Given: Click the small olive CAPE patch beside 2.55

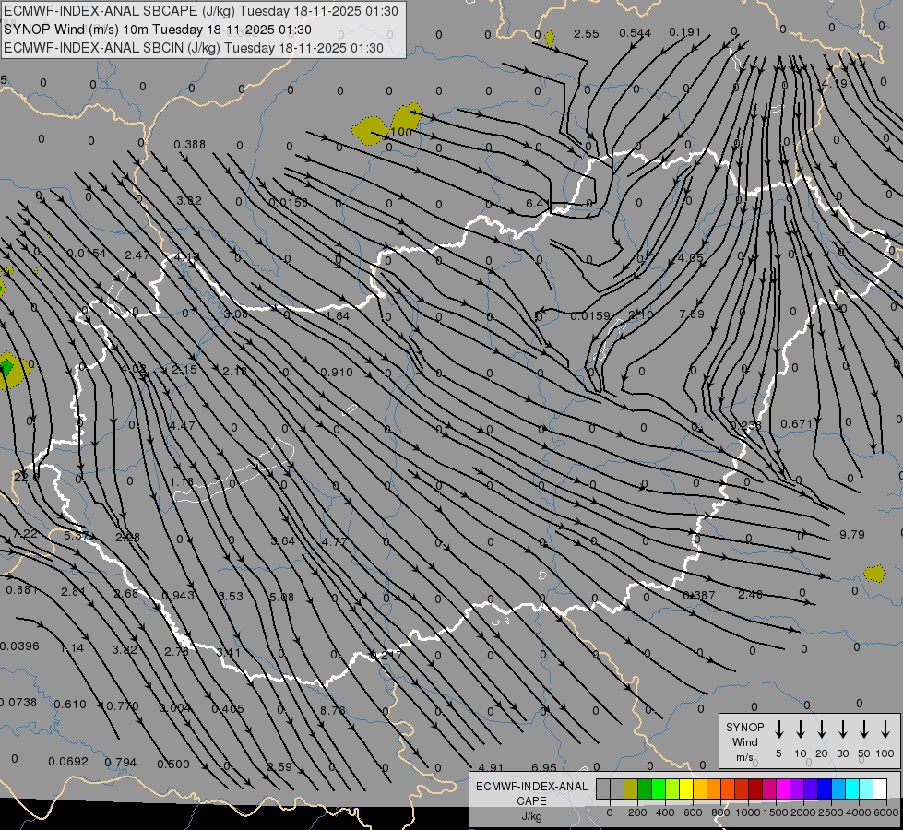Looking at the screenshot, I should coord(550,39).
